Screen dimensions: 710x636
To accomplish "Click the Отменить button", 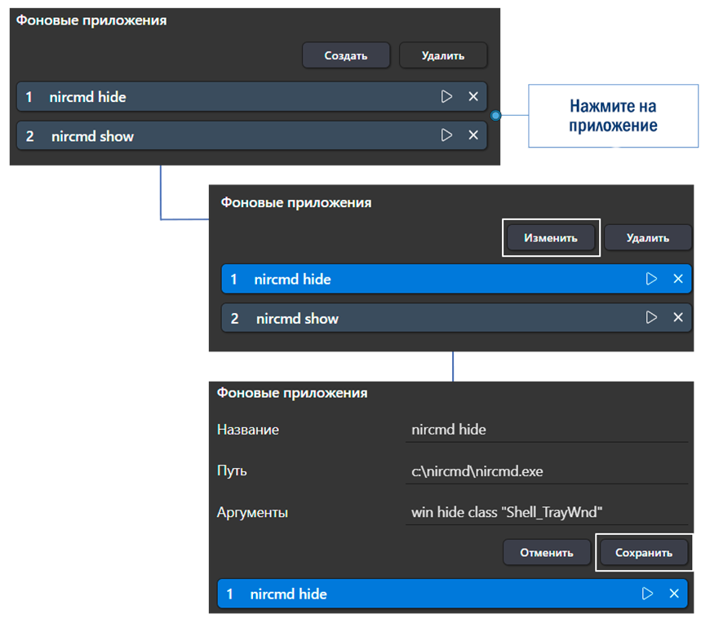I will coord(547,553).
